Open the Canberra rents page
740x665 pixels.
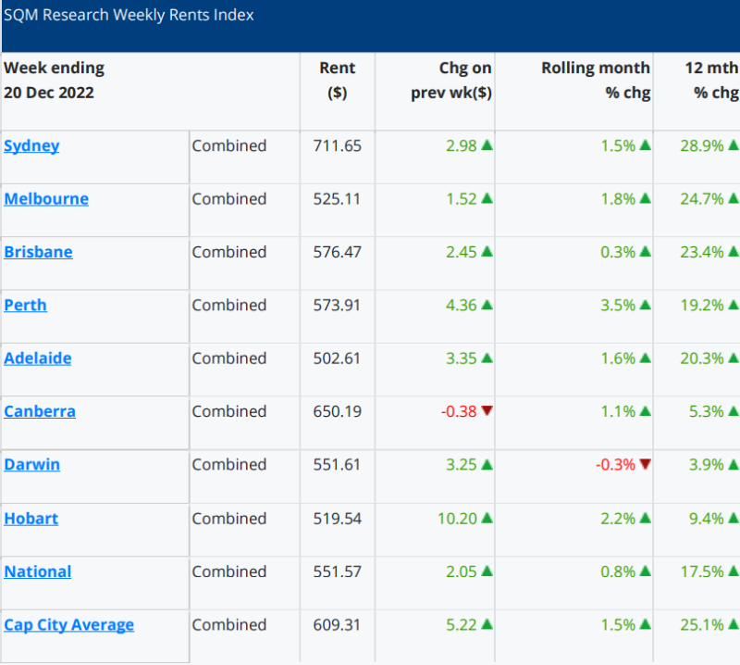click(40, 411)
